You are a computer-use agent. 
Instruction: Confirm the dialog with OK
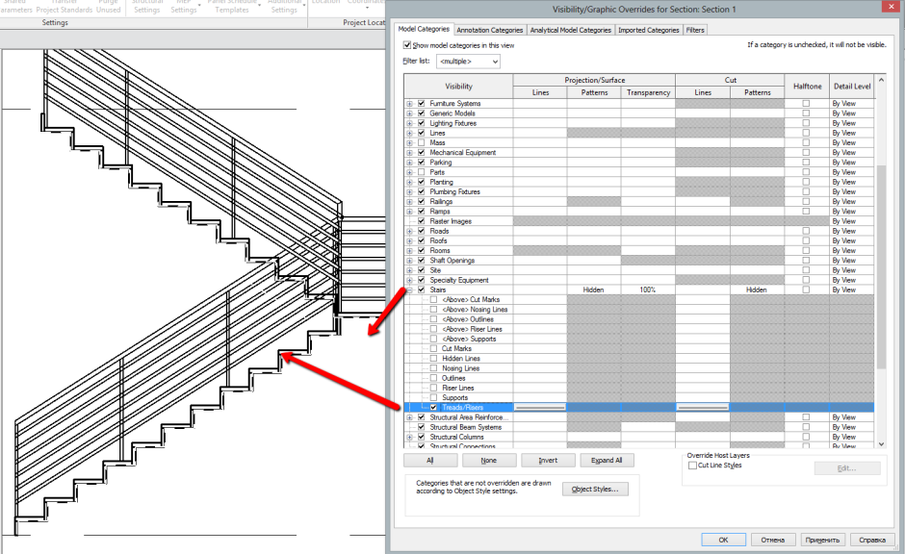[723, 540]
